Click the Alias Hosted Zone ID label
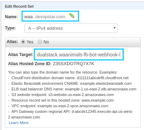 (30, 64)
